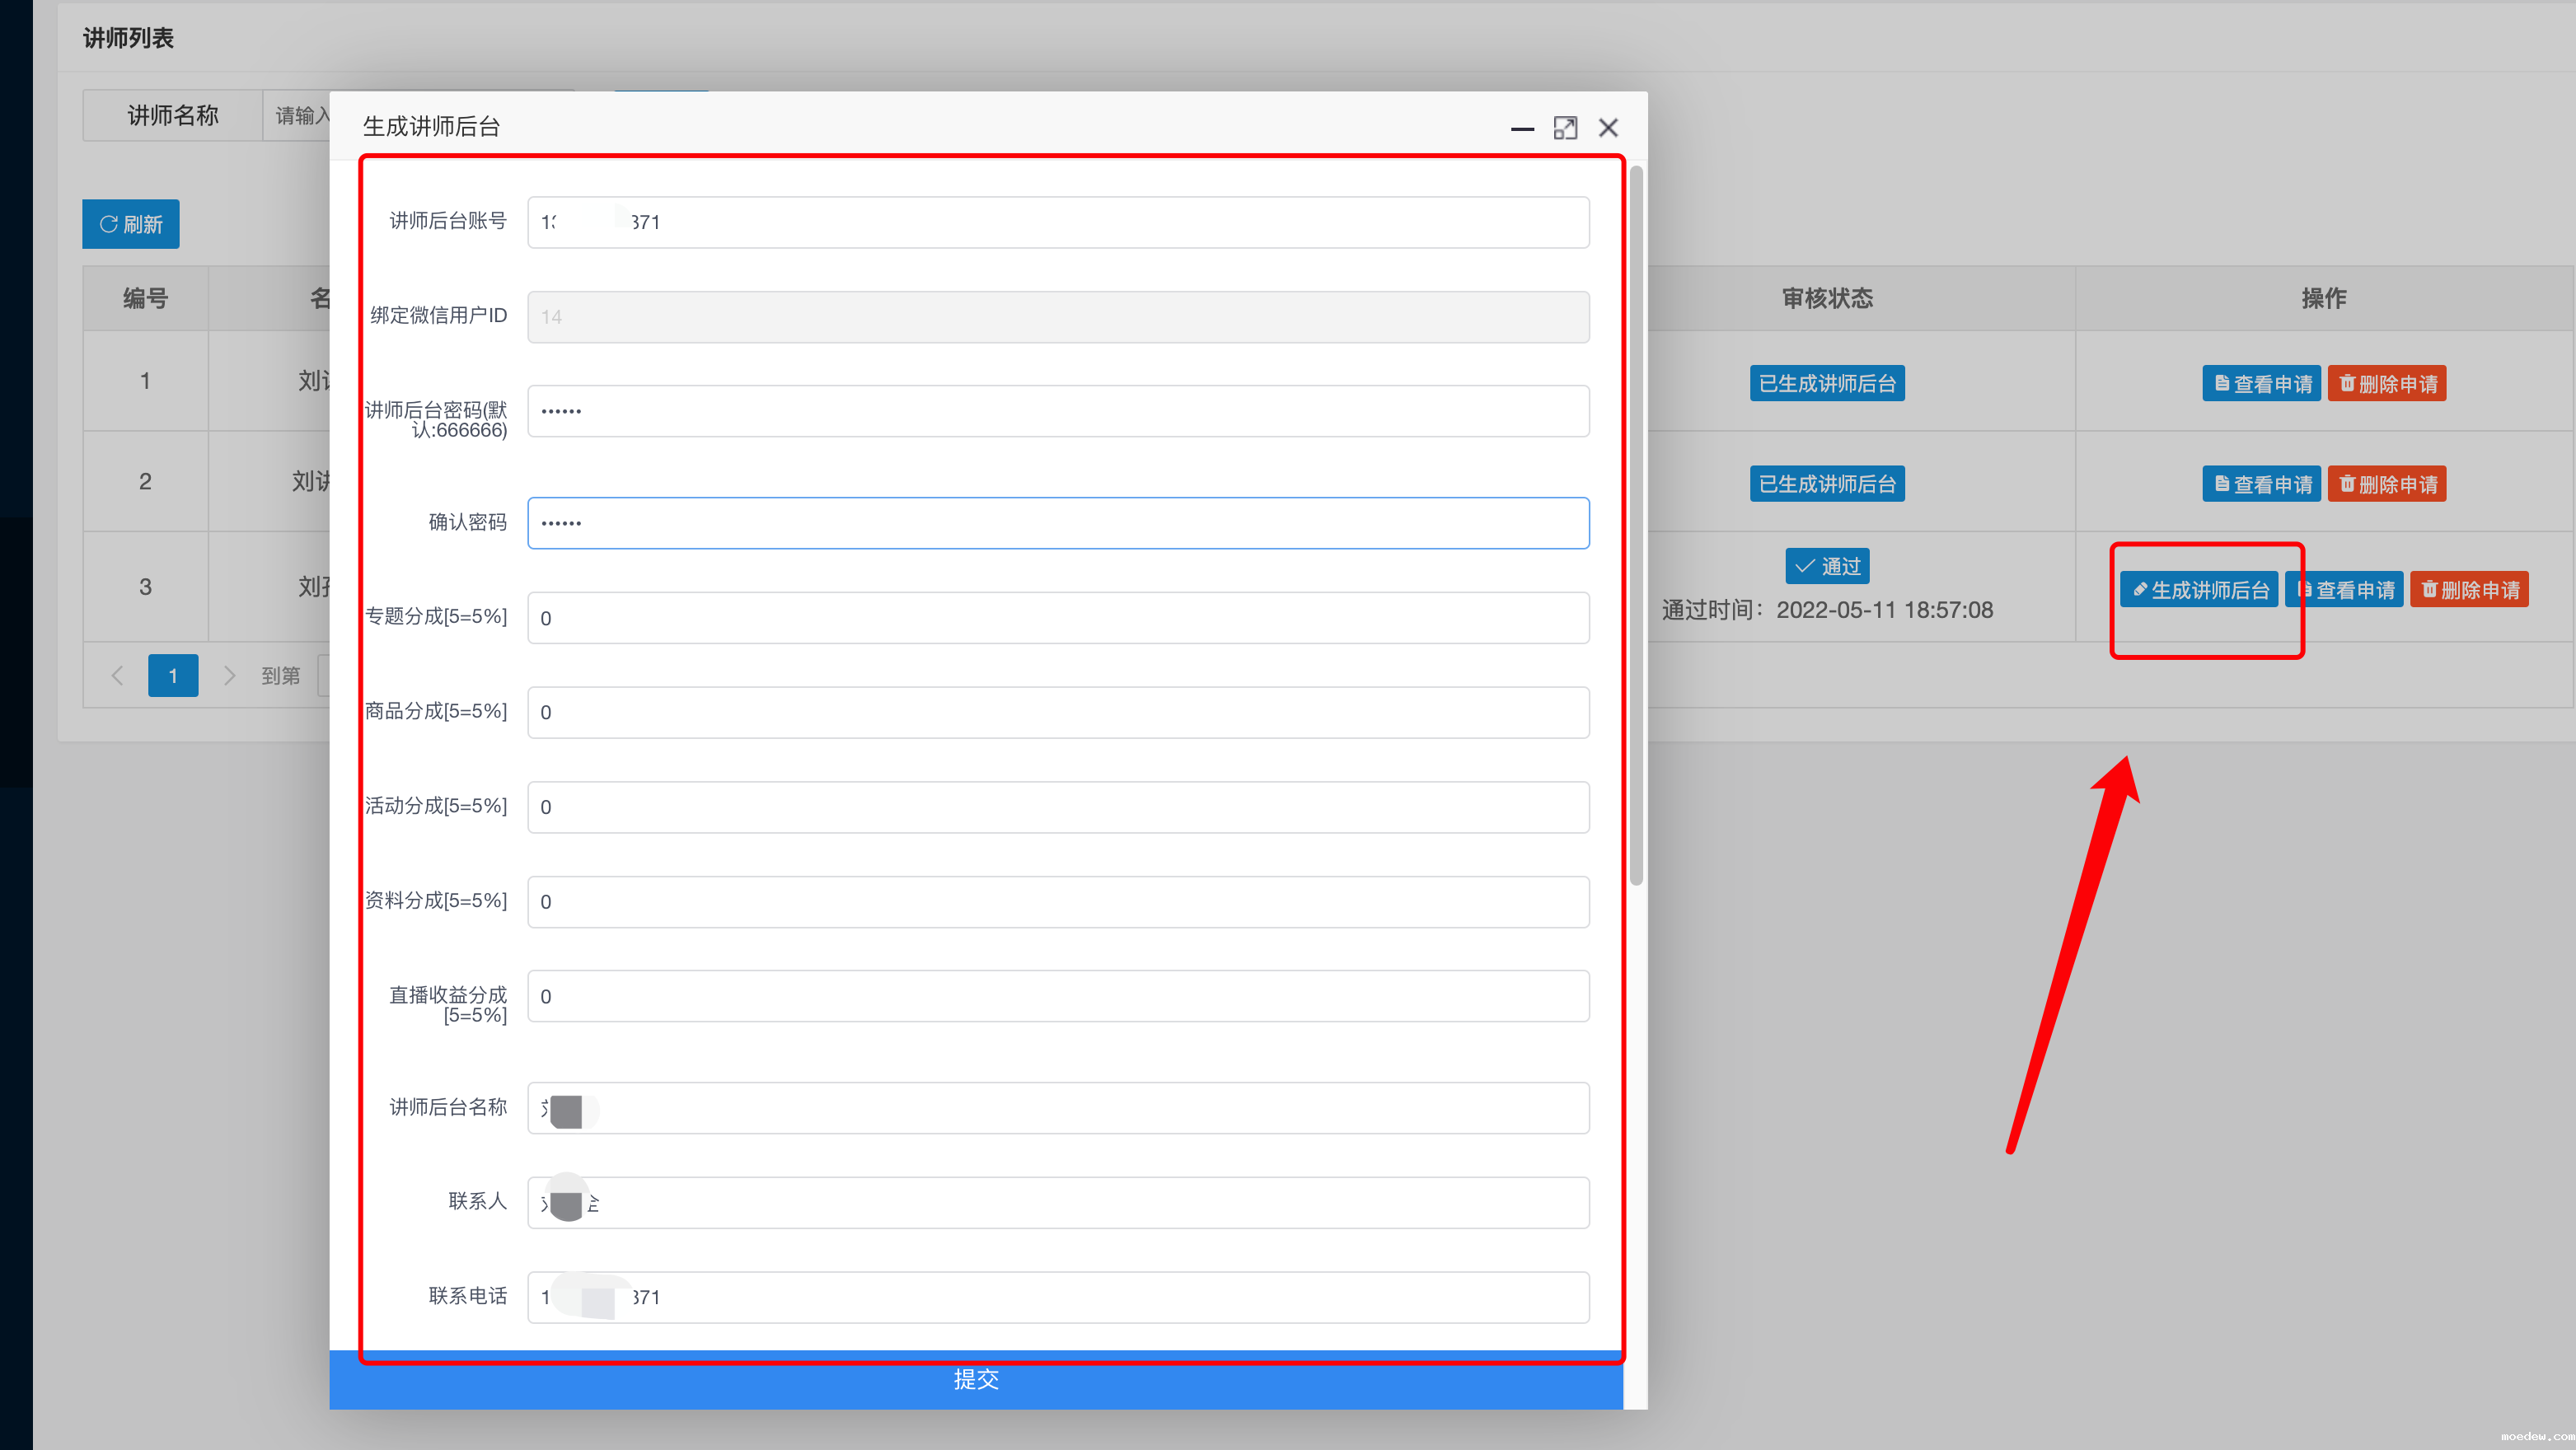This screenshot has width=2576, height=1450.
Task: Click 查看申请 in the first row
Action: [x=2261, y=384]
